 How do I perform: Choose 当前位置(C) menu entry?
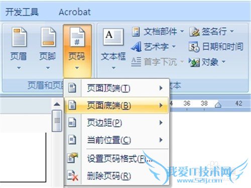(116, 140)
